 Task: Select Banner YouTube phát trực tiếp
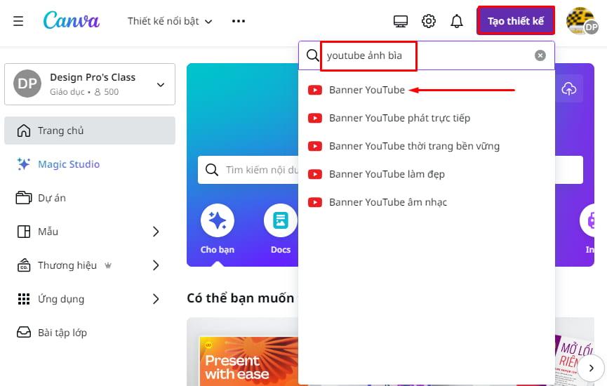tap(426, 118)
